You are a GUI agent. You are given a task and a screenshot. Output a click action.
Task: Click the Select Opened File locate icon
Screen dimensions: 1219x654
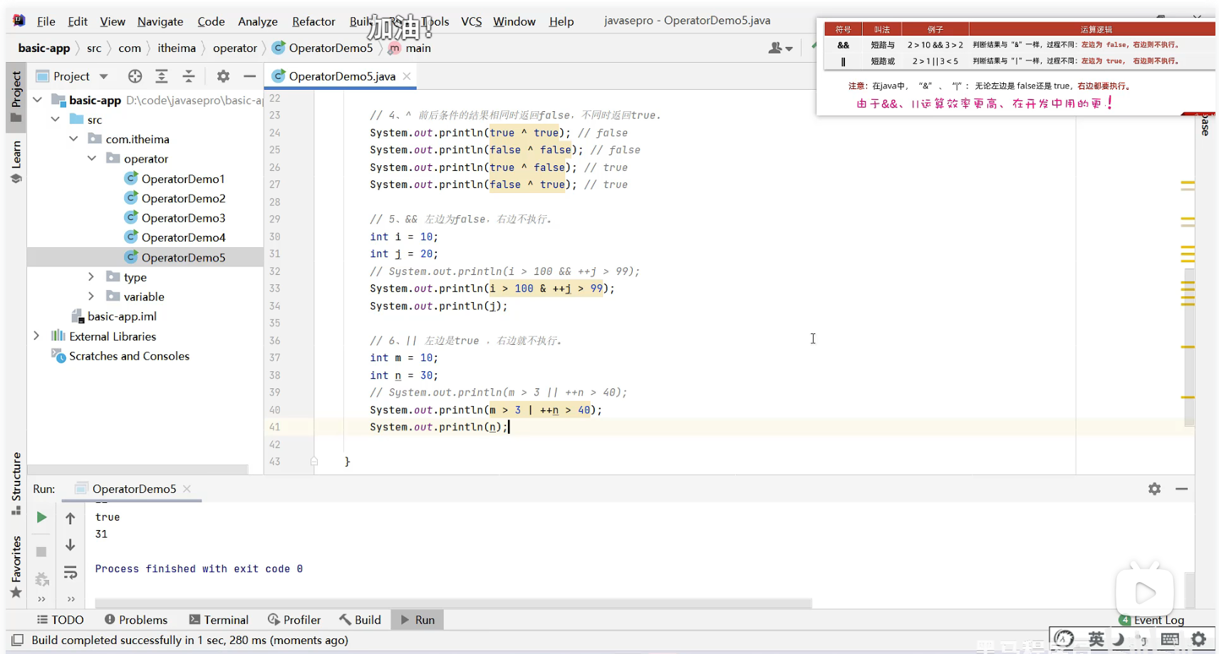click(x=135, y=76)
